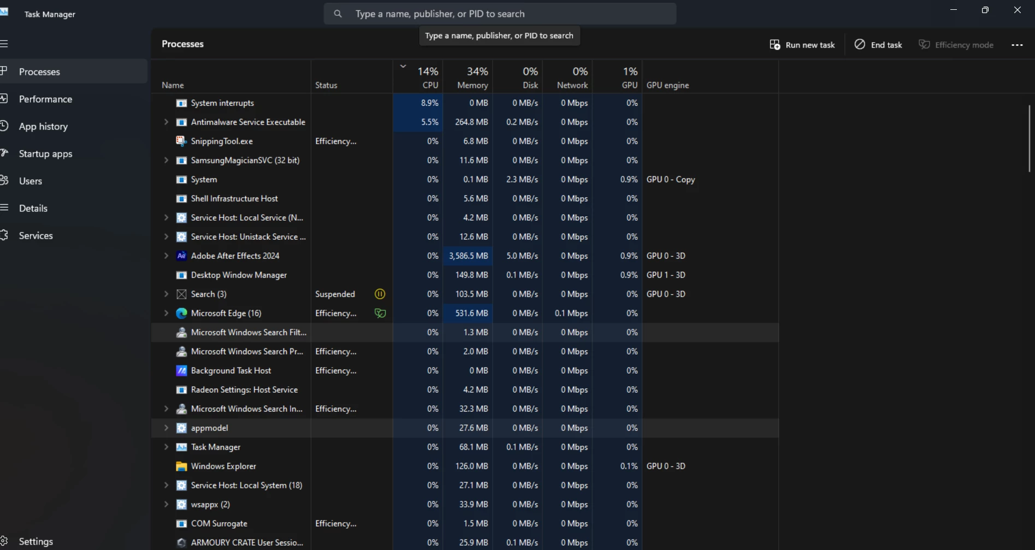
Task: Click the Windows Explorer folder icon
Action: point(182,466)
